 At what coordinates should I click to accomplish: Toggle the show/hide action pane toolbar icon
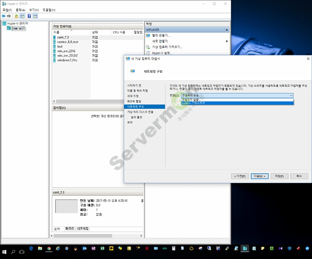tap(35, 16)
